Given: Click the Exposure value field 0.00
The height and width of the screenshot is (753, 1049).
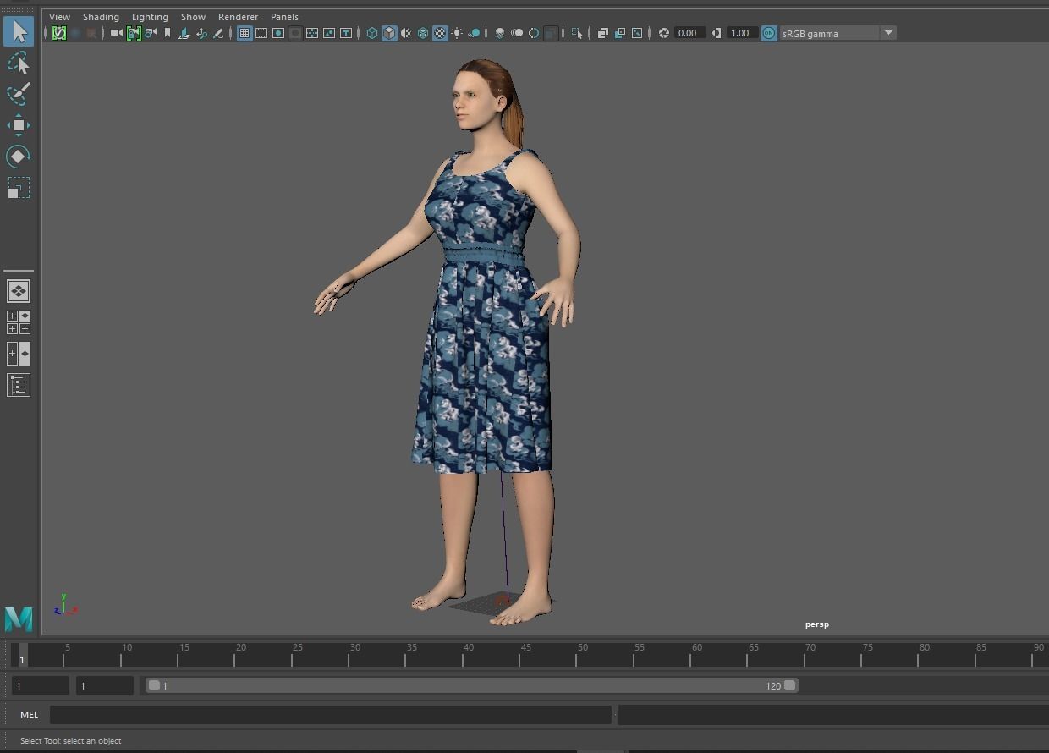Looking at the screenshot, I should [x=690, y=33].
